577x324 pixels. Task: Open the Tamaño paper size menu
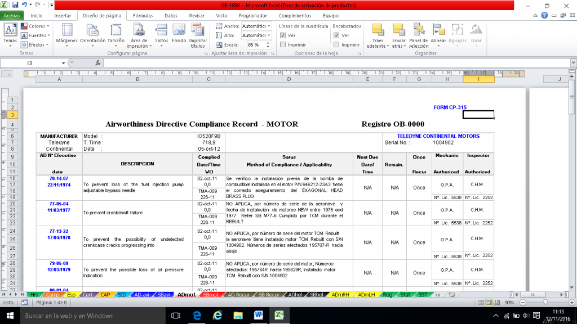point(116,35)
